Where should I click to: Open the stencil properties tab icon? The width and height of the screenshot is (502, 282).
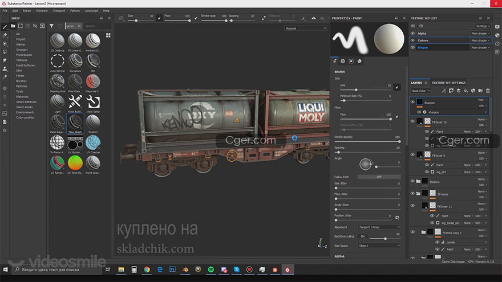(351, 61)
